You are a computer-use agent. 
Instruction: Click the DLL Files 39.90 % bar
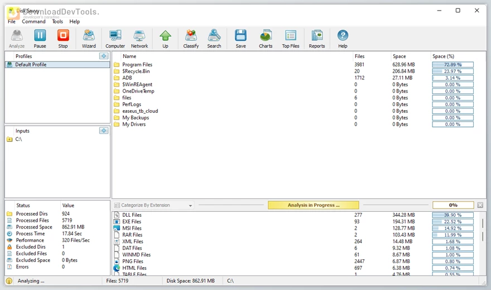(x=453, y=215)
